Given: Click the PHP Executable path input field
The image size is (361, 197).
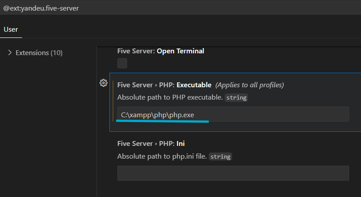Looking at the screenshot, I should pos(233,114).
